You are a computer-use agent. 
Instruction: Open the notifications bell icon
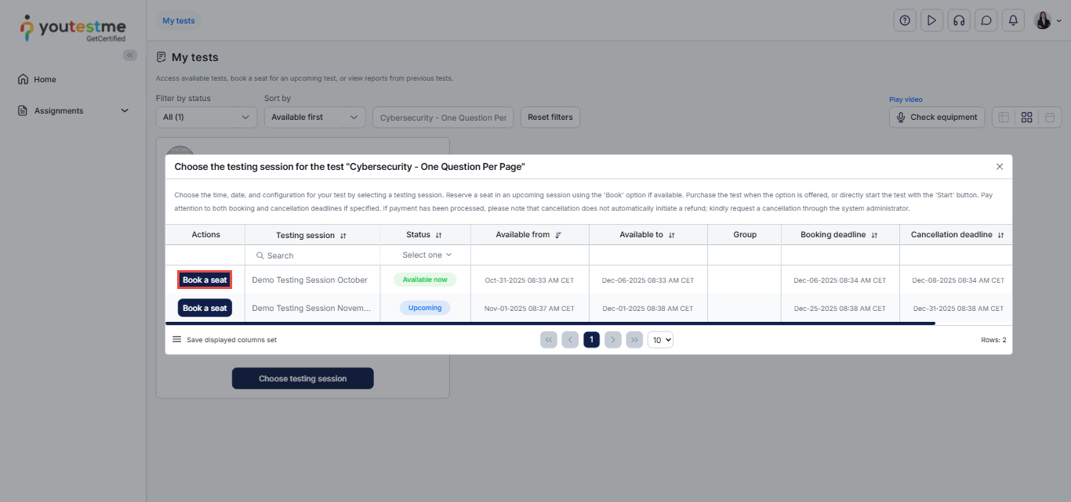[x=1013, y=21]
